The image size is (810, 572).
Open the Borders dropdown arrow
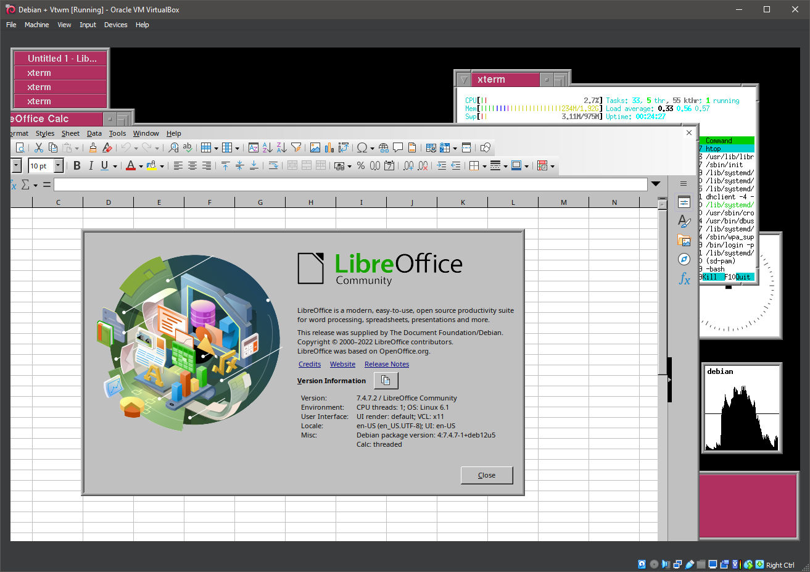484,166
